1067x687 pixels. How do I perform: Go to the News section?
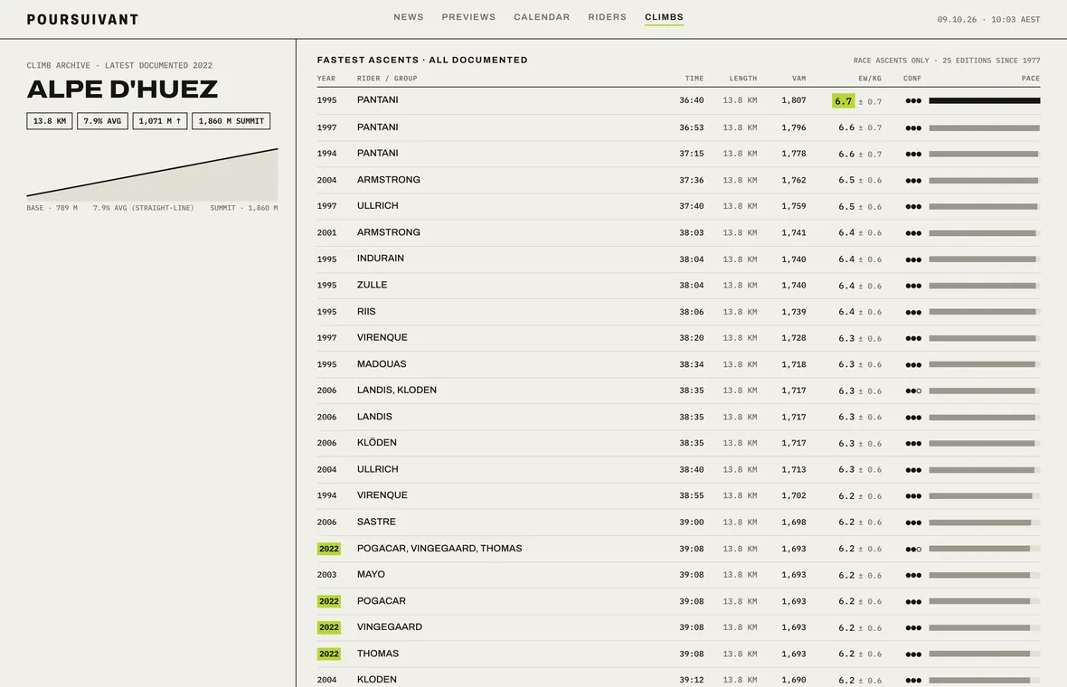tap(409, 17)
